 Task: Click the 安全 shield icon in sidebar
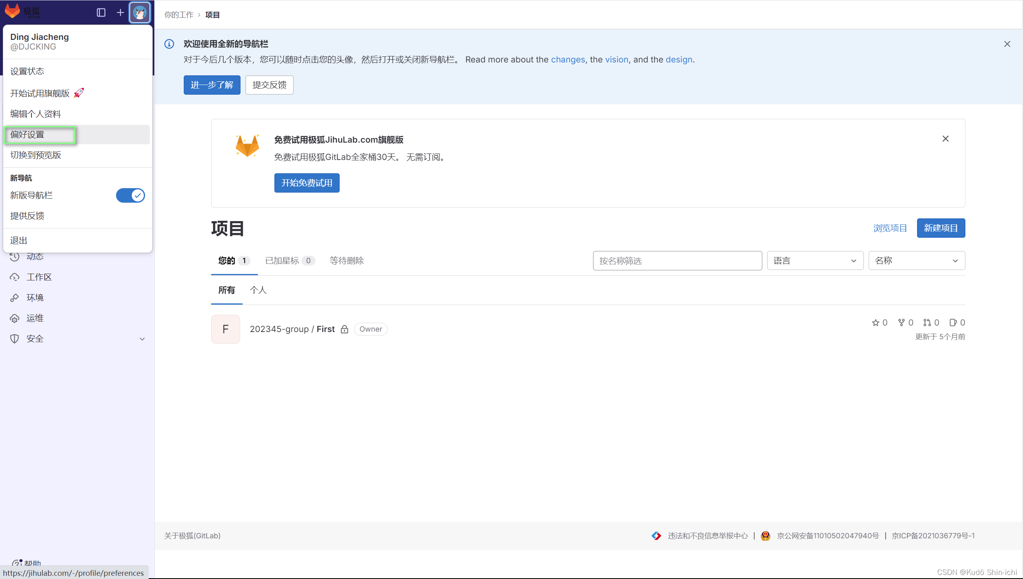pos(14,338)
